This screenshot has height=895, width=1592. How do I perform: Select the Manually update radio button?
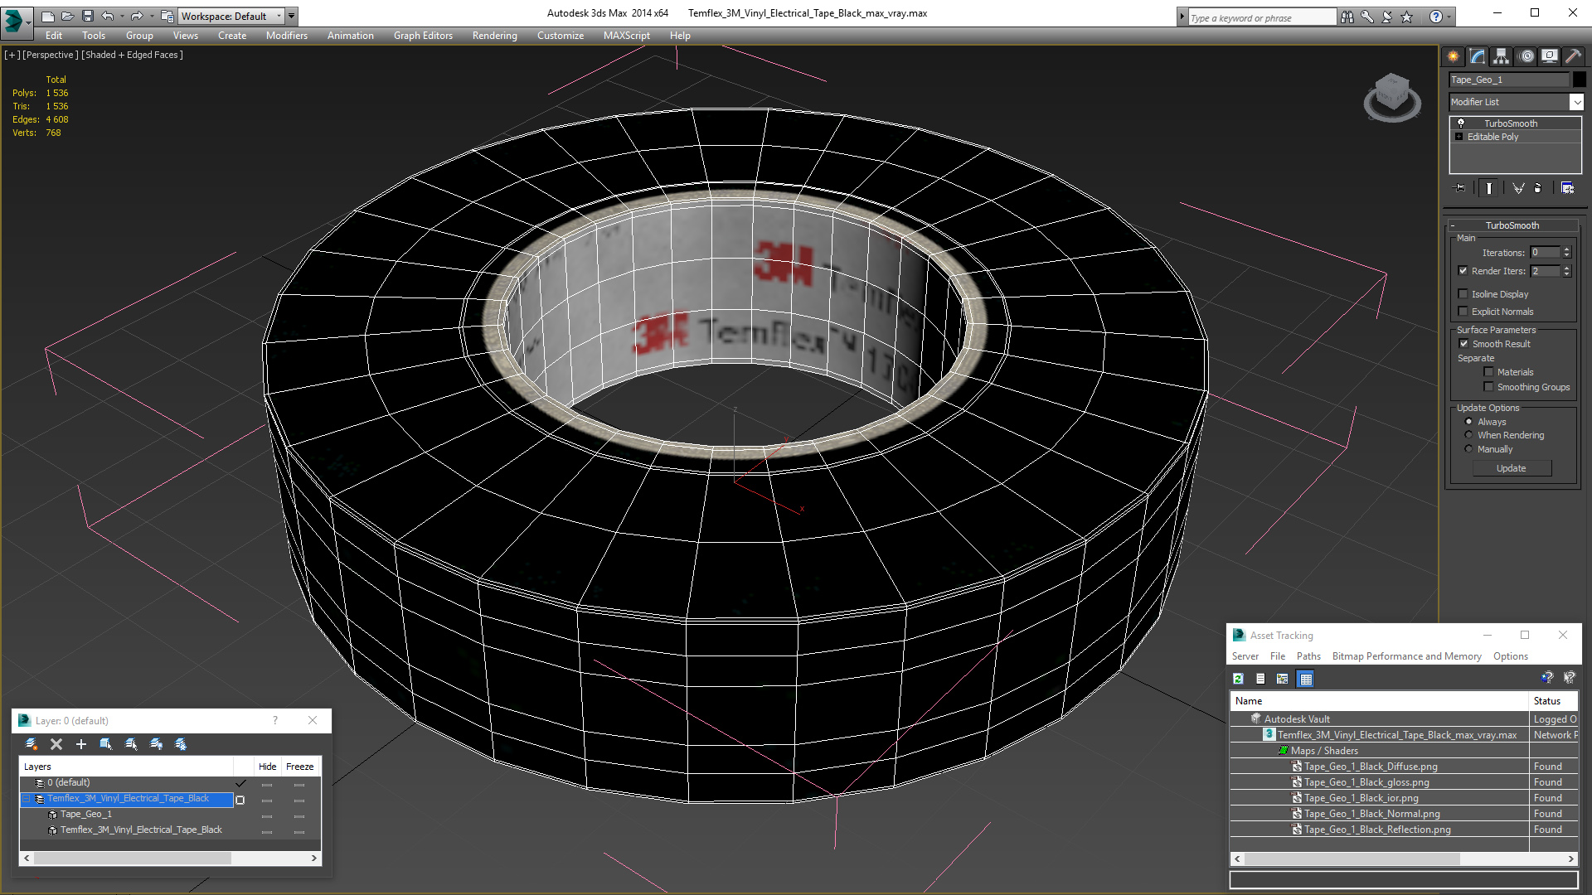point(1469,449)
